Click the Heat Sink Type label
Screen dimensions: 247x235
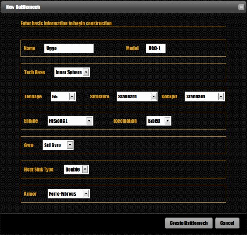pos(39,169)
